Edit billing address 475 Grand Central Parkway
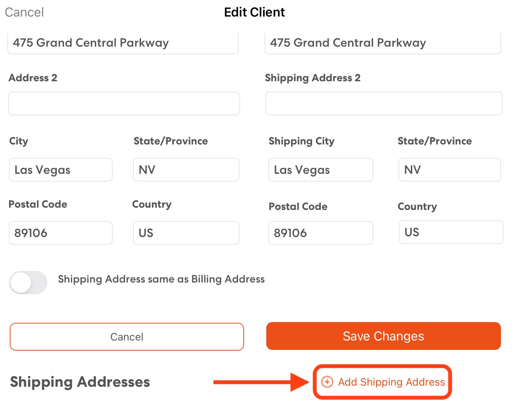This screenshot has height=418, width=519. (x=123, y=43)
